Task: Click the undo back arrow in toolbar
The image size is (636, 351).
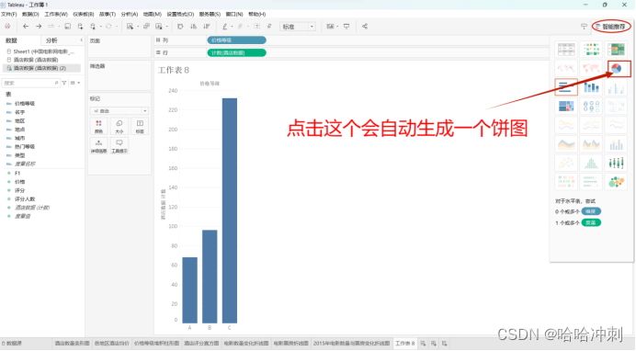Action: pyautogui.click(x=26, y=27)
